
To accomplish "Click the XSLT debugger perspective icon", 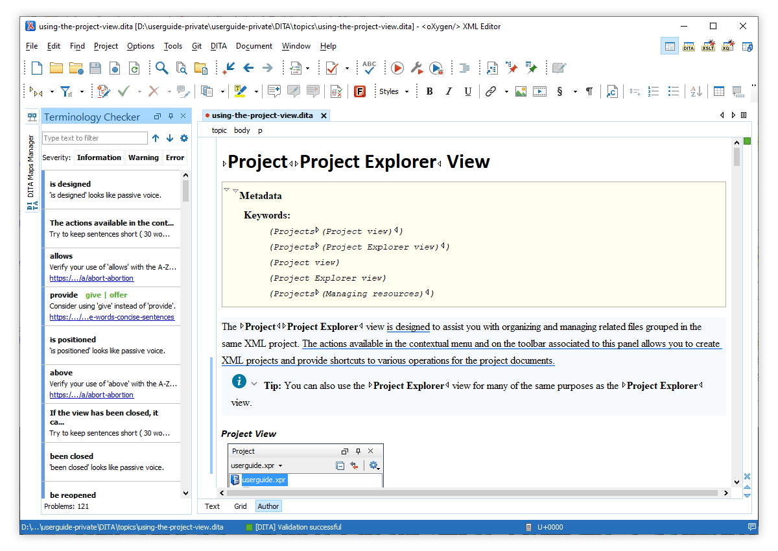I will pyautogui.click(x=708, y=46).
